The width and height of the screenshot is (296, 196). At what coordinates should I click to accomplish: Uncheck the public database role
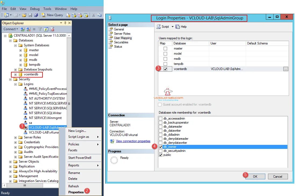(161, 155)
